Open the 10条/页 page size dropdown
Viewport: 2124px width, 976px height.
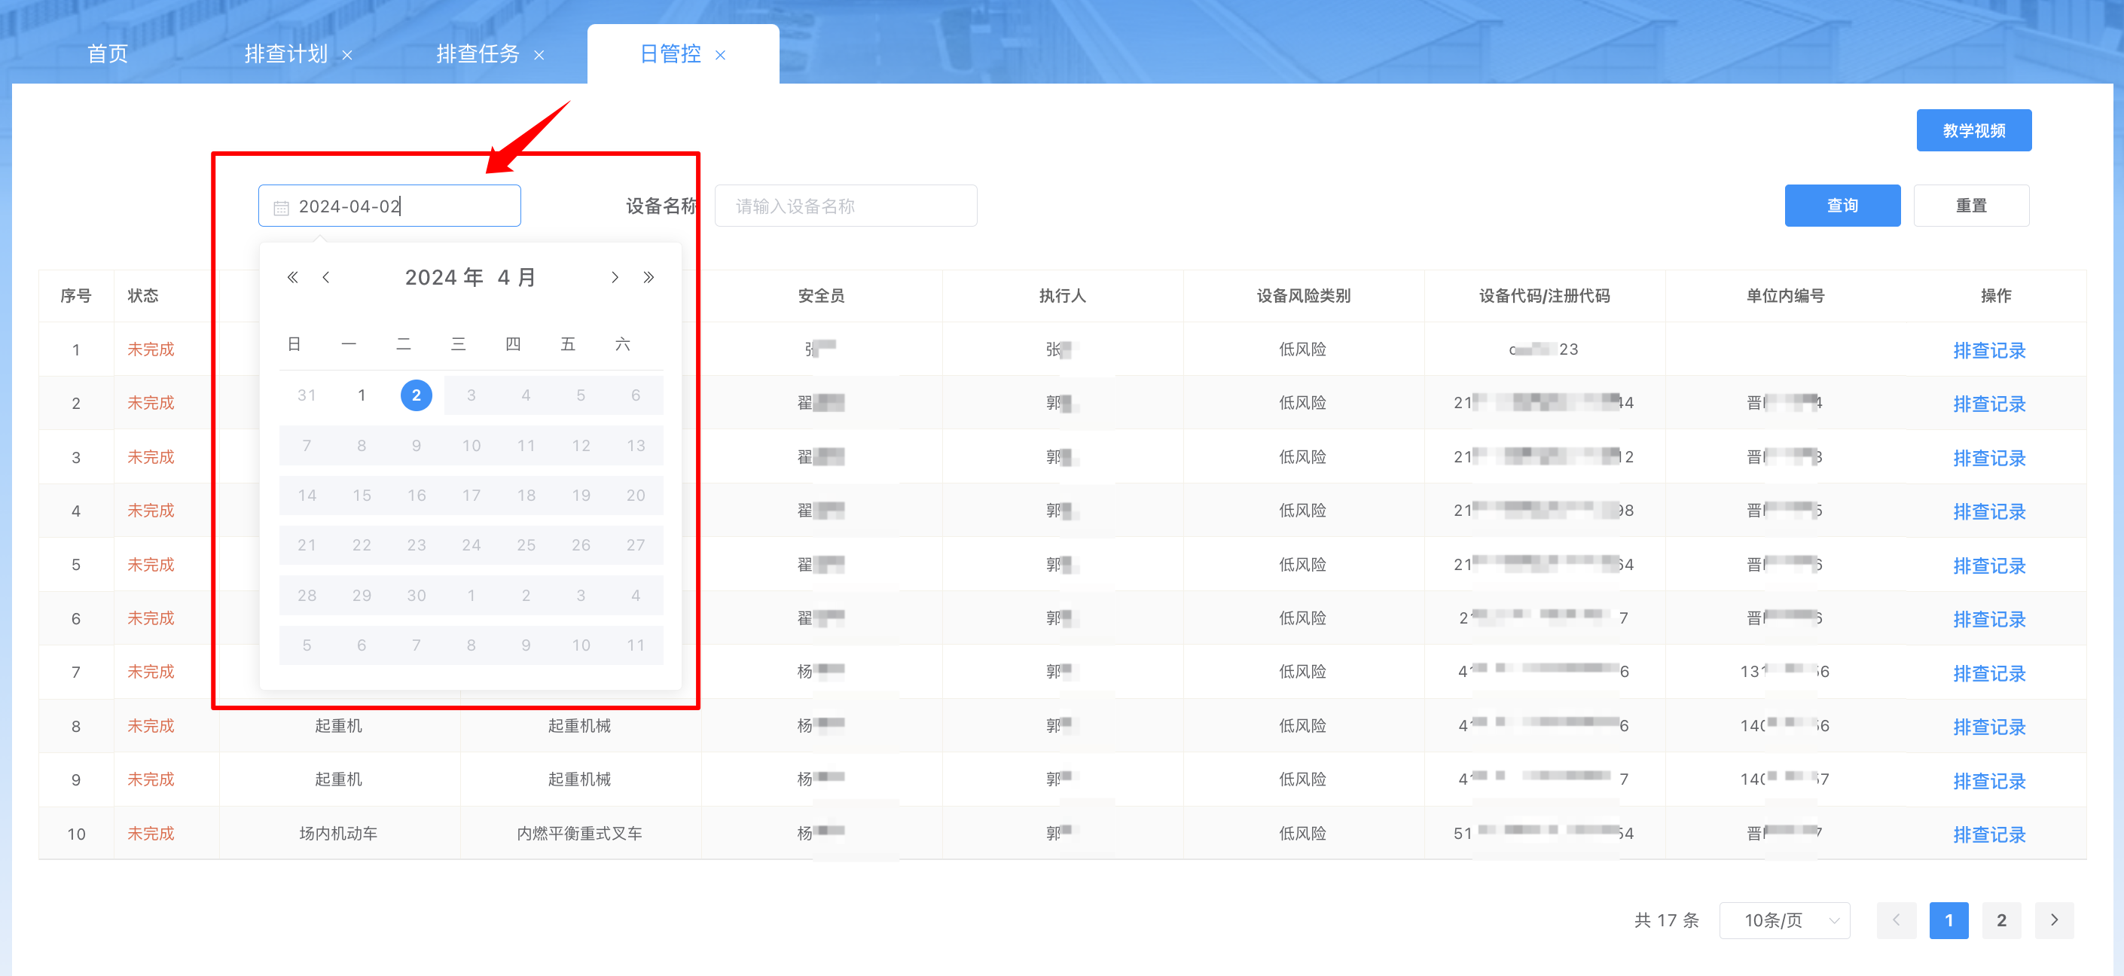[1784, 920]
